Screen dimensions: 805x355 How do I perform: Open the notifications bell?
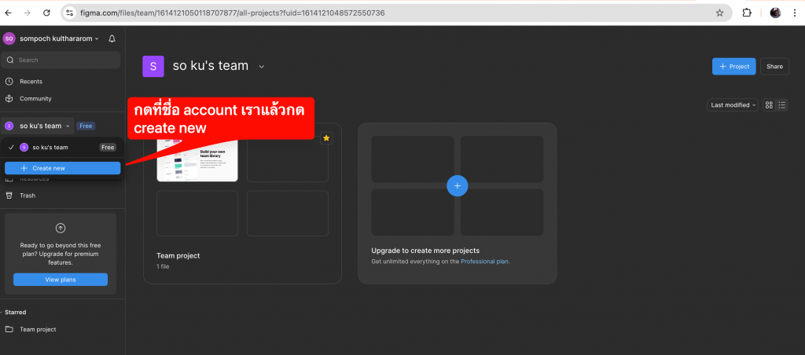click(x=112, y=38)
